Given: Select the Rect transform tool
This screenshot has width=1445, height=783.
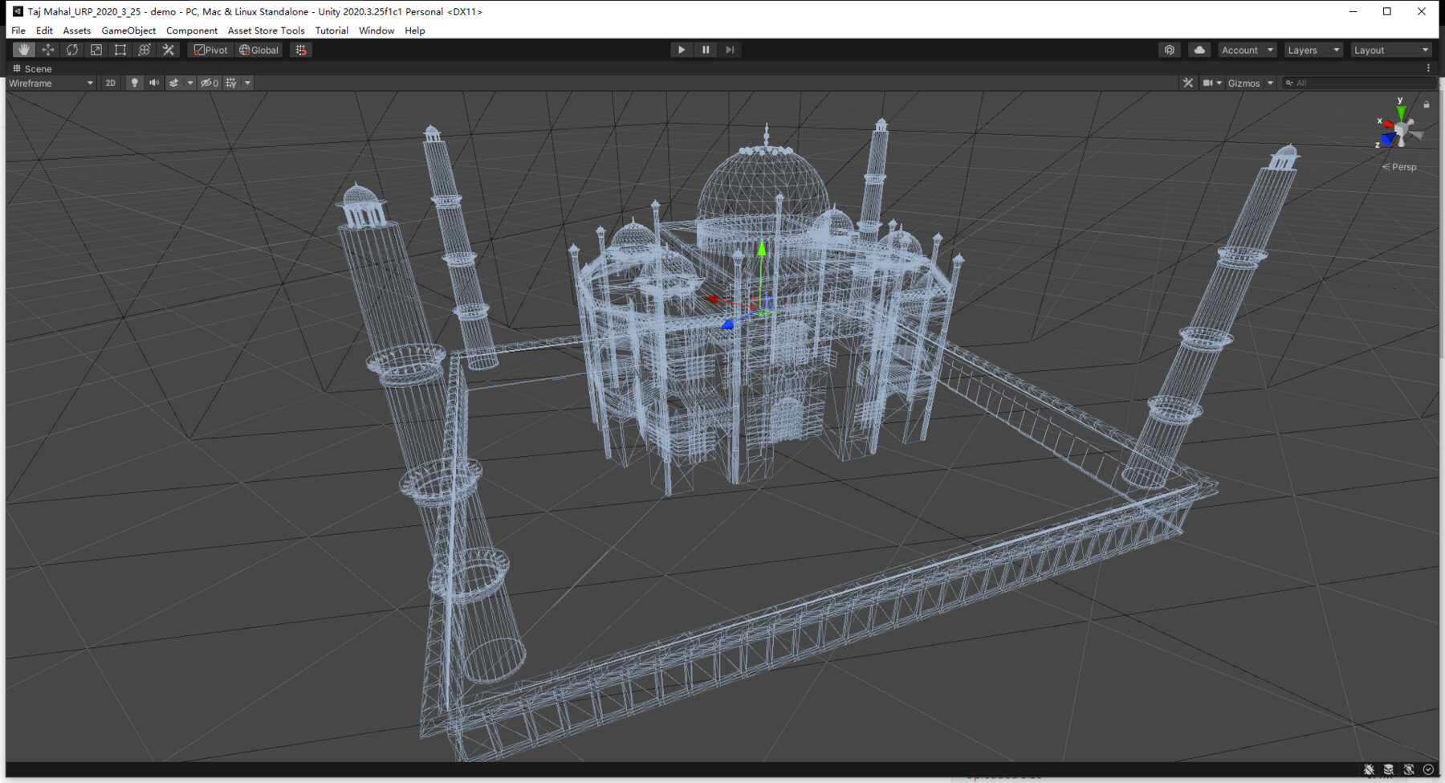Looking at the screenshot, I should (120, 50).
